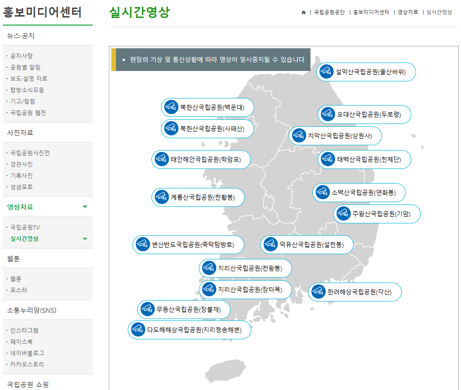Open 생생포토 link

point(21,187)
